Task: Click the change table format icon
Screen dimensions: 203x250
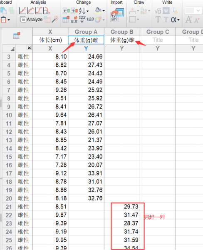Action: (66, 20)
